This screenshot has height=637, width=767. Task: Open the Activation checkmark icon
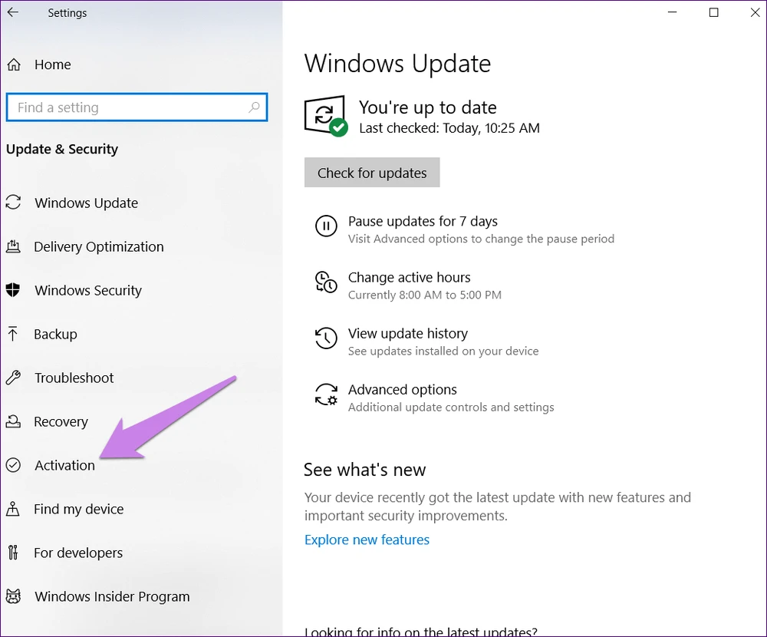[13, 465]
